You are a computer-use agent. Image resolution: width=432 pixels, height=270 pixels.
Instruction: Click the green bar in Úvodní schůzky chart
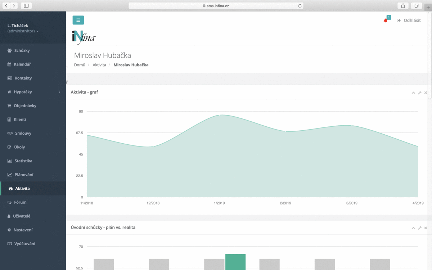[235, 262]
